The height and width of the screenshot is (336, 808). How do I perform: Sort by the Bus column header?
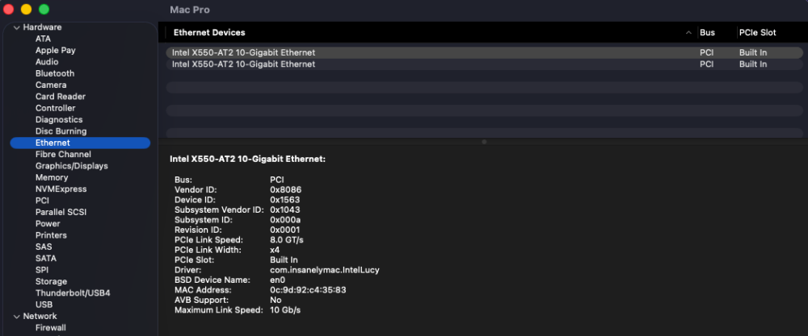[x=708, y=32]
